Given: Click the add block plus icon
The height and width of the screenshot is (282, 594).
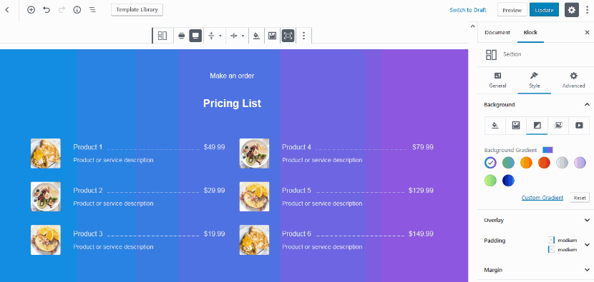Looking at the screenshot, I should point(31,10).
